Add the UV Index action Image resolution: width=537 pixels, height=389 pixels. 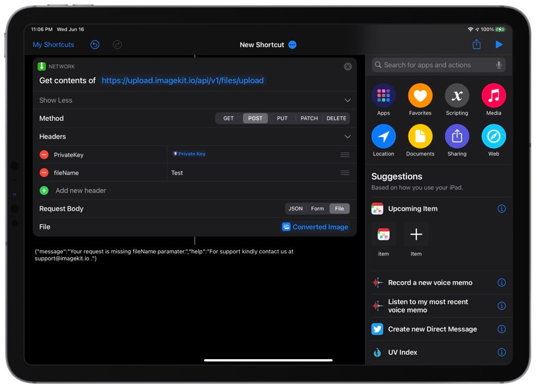pyautogui.click(x=402, y=352)
